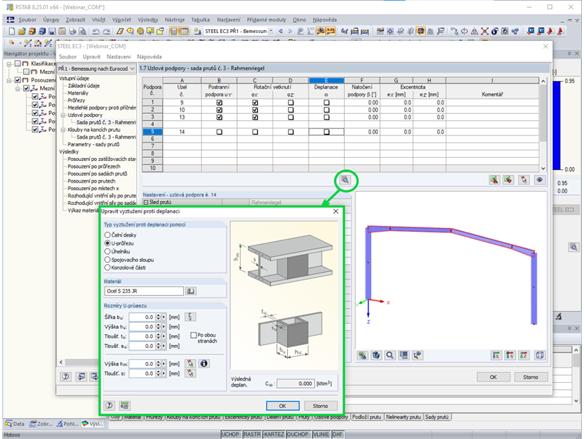The image size is (585, 439).
Task: Open PŘ1 - Bemessung nach Eurocod dropdown
Action: tap(132, 69)
